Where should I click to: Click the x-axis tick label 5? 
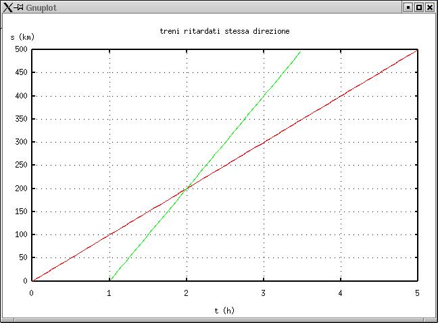417,293
